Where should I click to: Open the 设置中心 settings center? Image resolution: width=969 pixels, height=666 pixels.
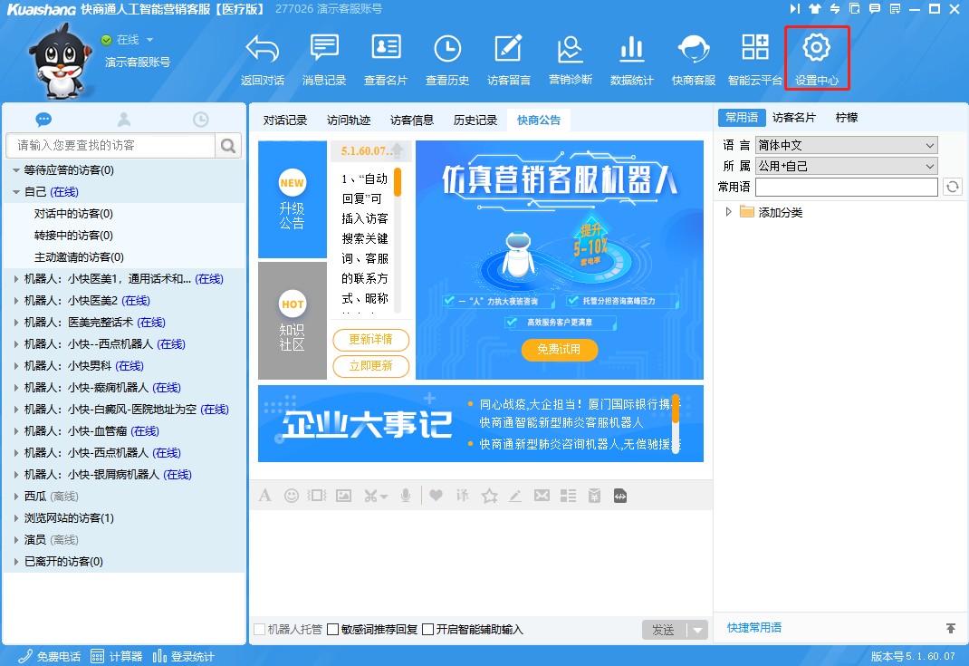coord(816,56)
